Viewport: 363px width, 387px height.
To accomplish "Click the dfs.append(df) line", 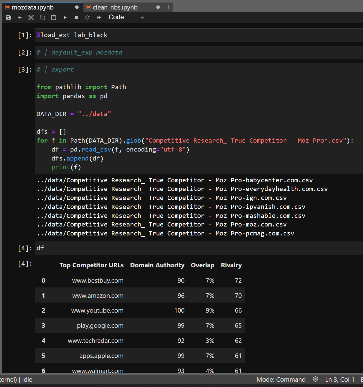I will click(77, 159).
